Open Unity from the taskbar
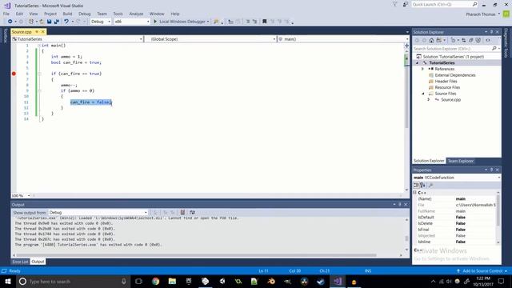The width and height of the screenshot is (512, 288). 222,281
